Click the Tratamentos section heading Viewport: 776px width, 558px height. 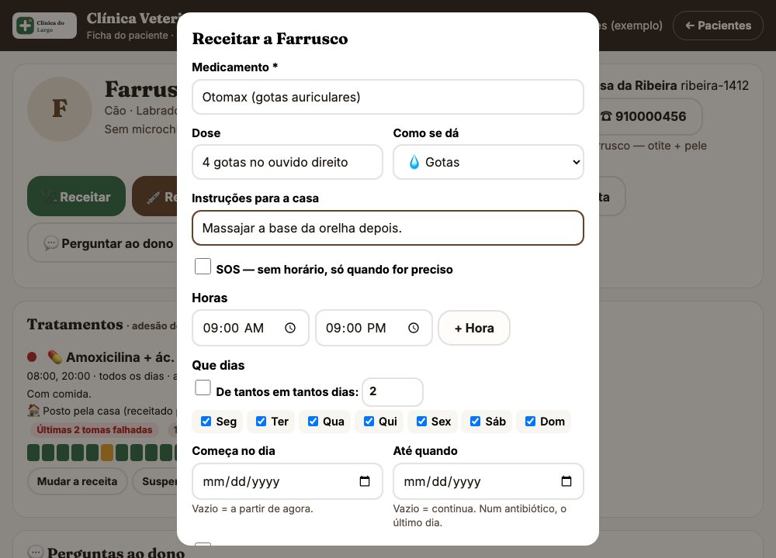[x=75, y=324]
